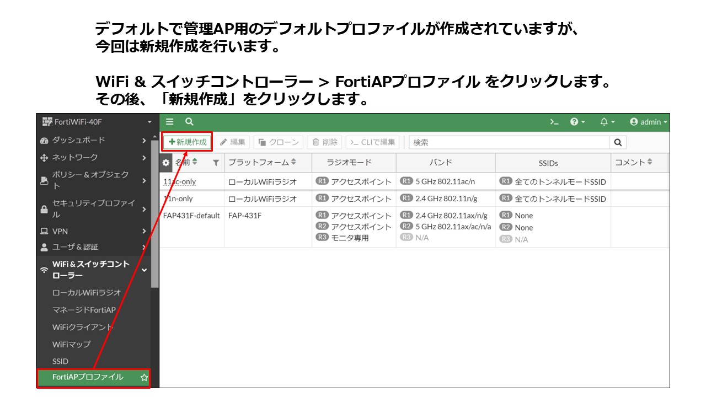Click the SSIDs column header
The image size is (706, 397).
tap(553, 163)
